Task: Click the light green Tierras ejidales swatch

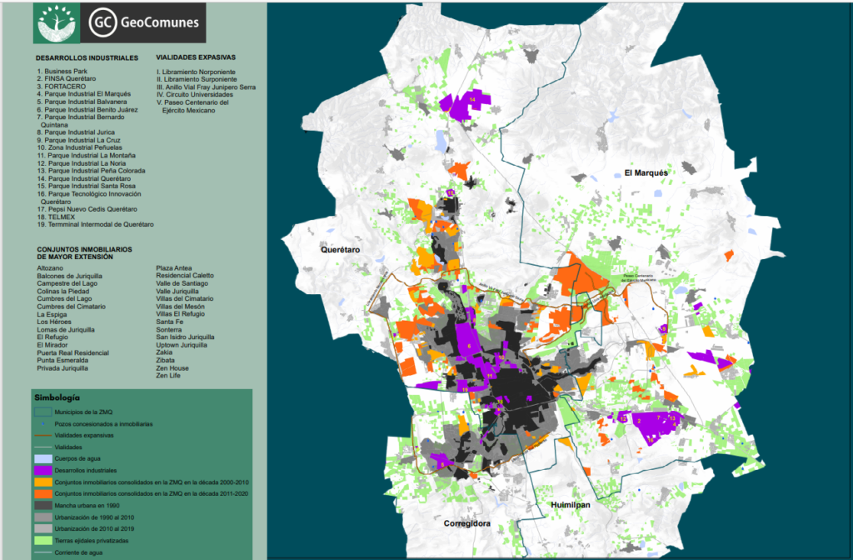Action: [x=43, y=540]
